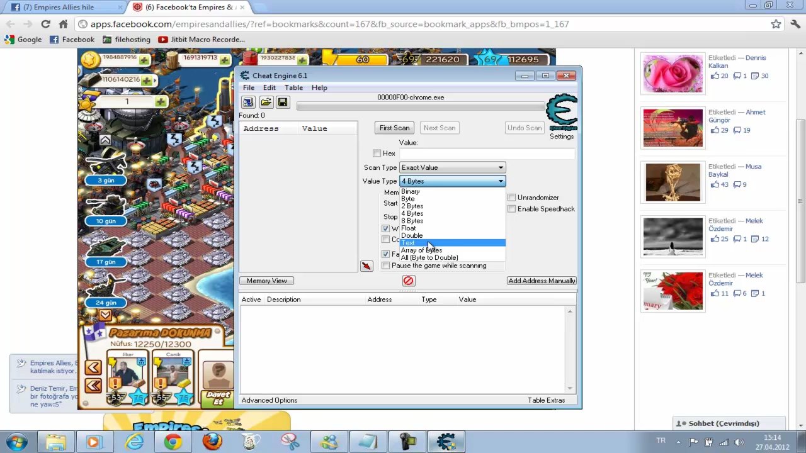Open Cheat Engine taskbar icon

click(x=446, y=442)
